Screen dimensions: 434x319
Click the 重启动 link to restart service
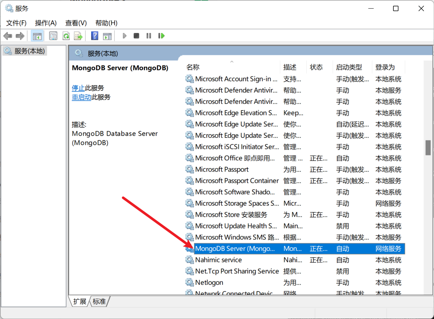(81, 97)
